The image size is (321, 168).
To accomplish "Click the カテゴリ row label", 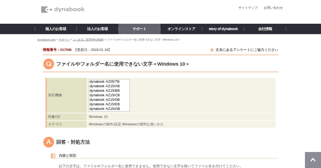I will [x=55, y=124].
